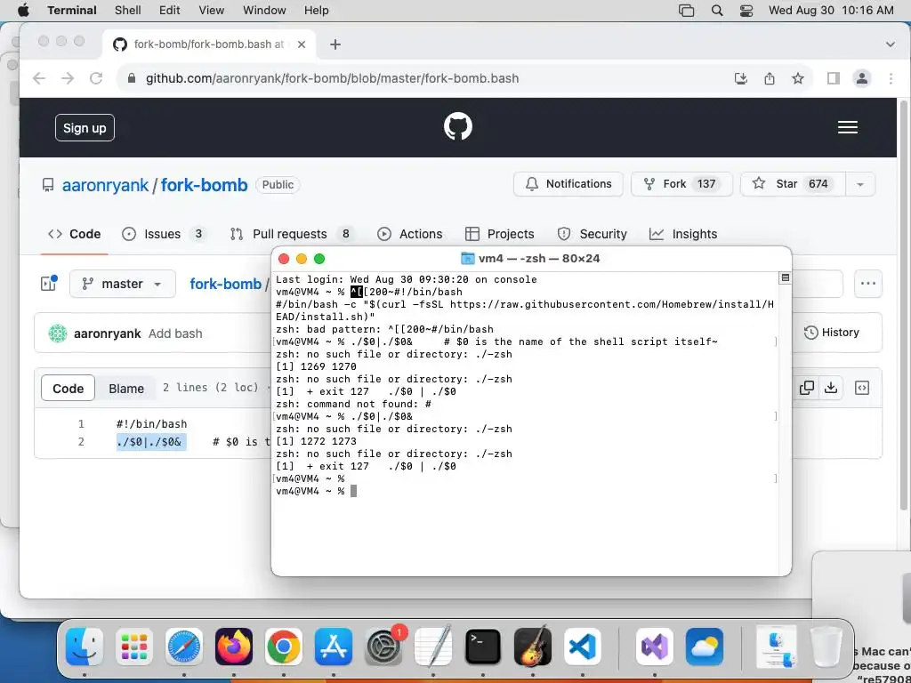Image resolution: width=911 pixels, height=683 pixels.
Task: Open Actions tab
Action: [409, 234]
